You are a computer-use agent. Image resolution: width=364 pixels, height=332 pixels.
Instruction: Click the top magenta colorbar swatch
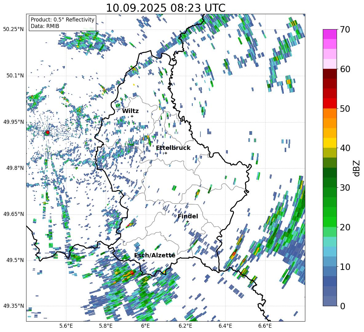click(x=330, y=34)
